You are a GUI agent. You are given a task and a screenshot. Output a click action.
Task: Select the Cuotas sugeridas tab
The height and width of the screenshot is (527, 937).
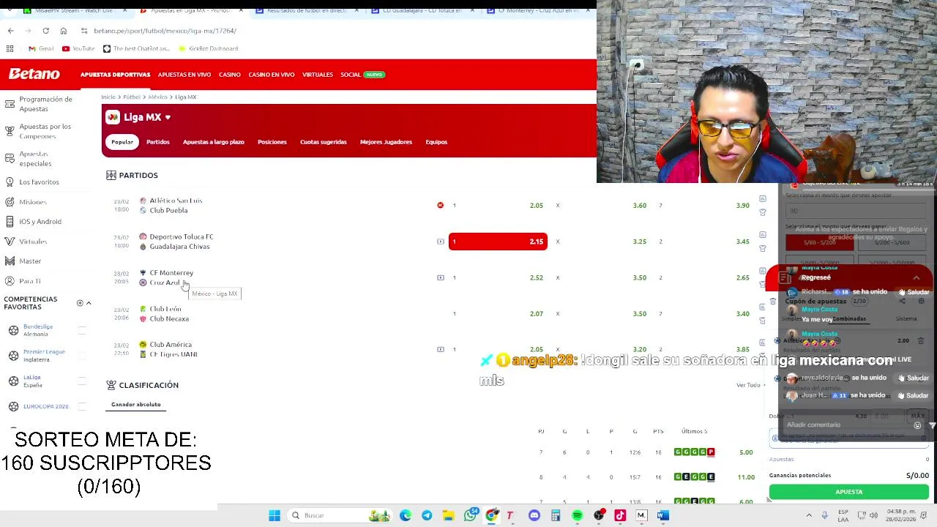point(323,142)
